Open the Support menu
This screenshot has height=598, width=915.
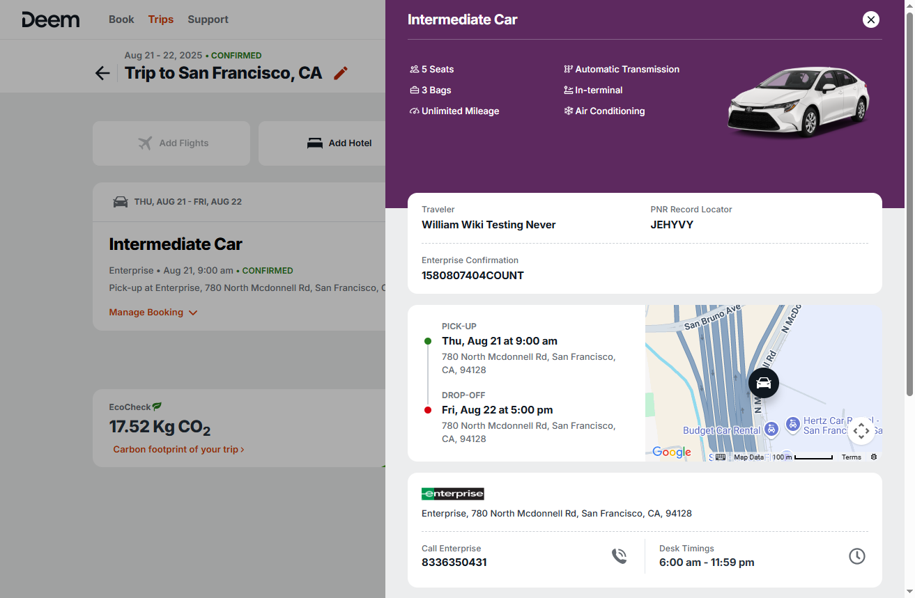point(208,19)
